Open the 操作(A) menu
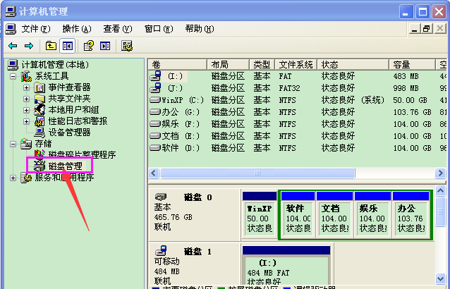This screenshot has height=289, width=450. click(76, 28)
